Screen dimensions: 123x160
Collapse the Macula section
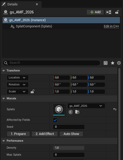point(4,99)
